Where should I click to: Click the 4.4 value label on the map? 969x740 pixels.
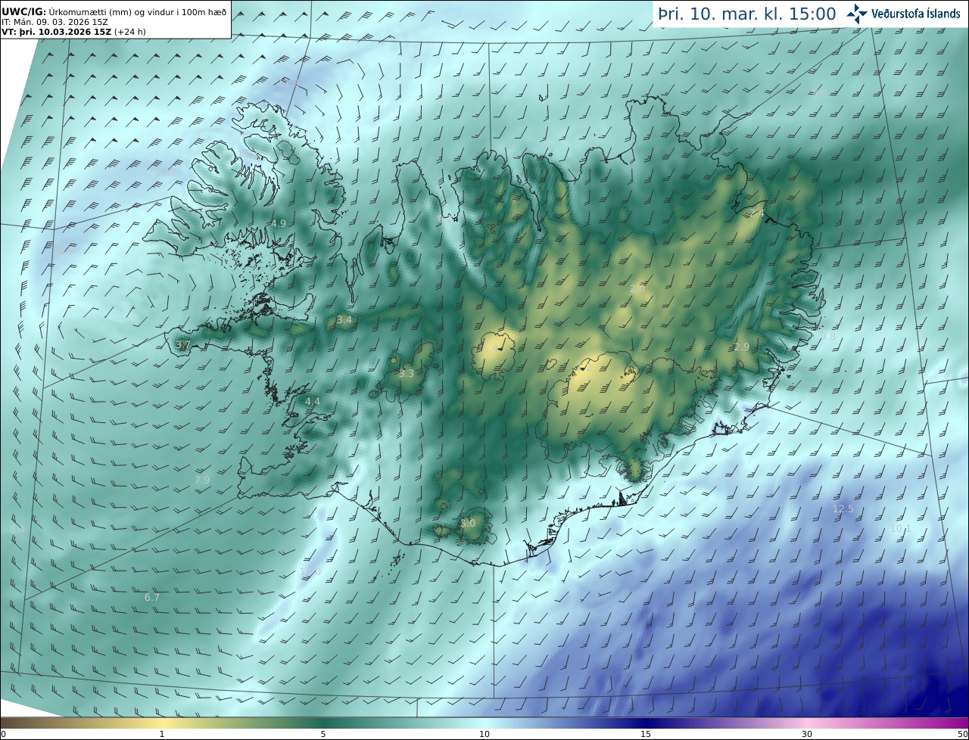click(x=313, y=401)
